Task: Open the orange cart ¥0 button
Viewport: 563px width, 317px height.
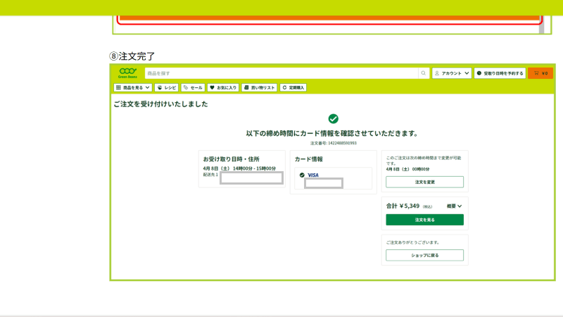Action: coord(540,73)
